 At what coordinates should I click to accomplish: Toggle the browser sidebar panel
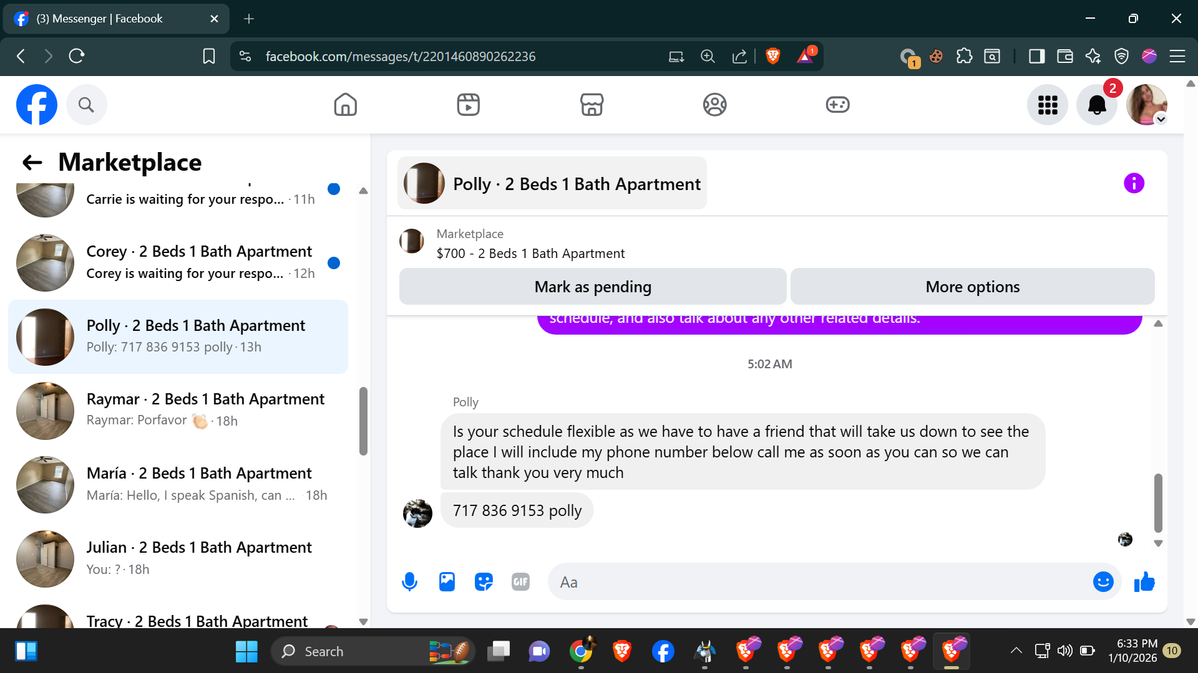[x=1036, y=56]
